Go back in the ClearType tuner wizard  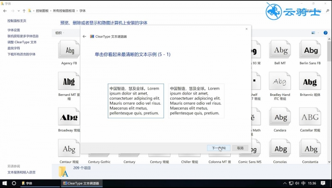coord(85,37)
